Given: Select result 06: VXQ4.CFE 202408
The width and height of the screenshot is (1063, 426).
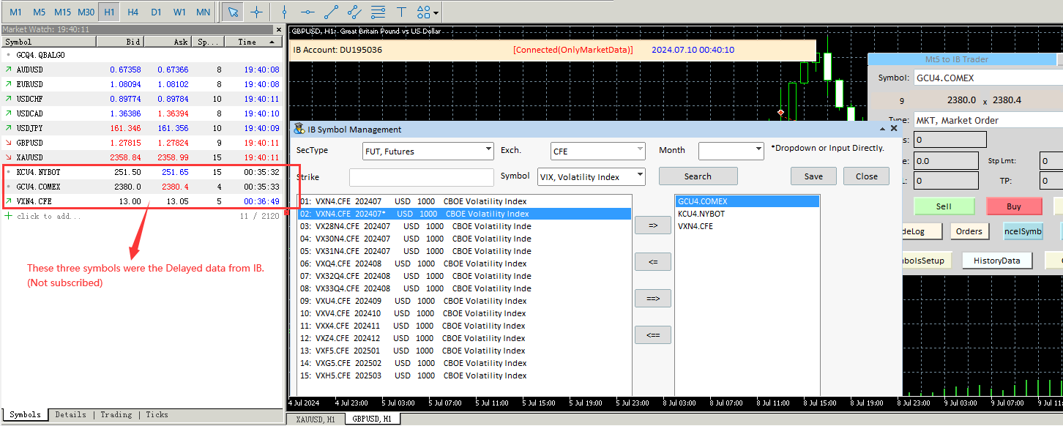Looking at the screenshot, I should 465,264.
